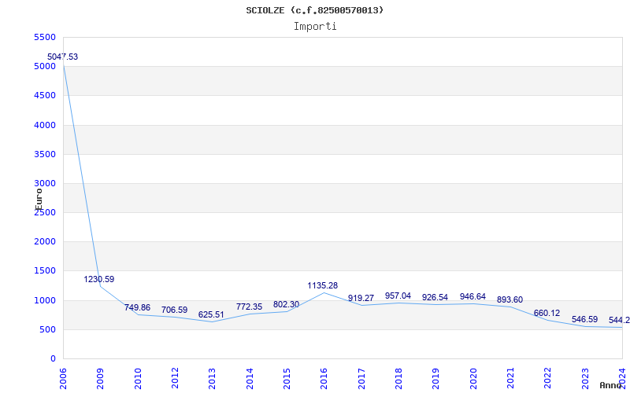Select the 893.60 data label
This screenshot has height=393, width=630.
510,299
